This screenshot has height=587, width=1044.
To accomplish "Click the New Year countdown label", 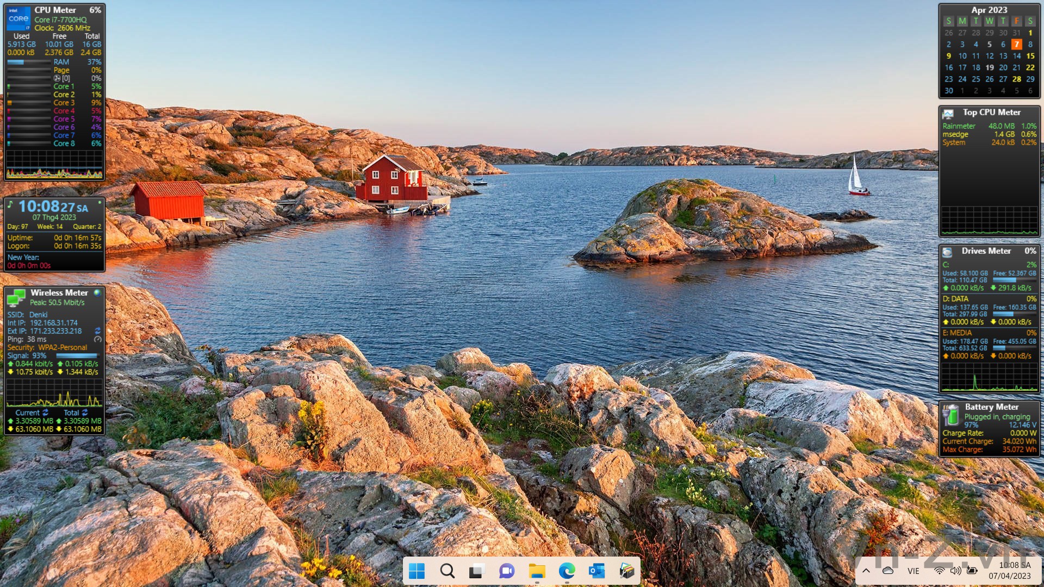I will coord(23,257).
